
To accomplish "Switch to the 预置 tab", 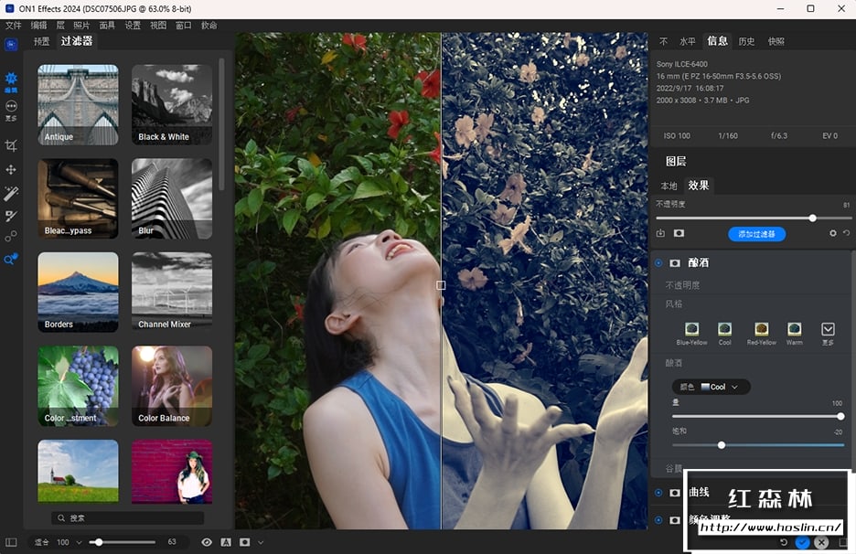I will [42, 41].
